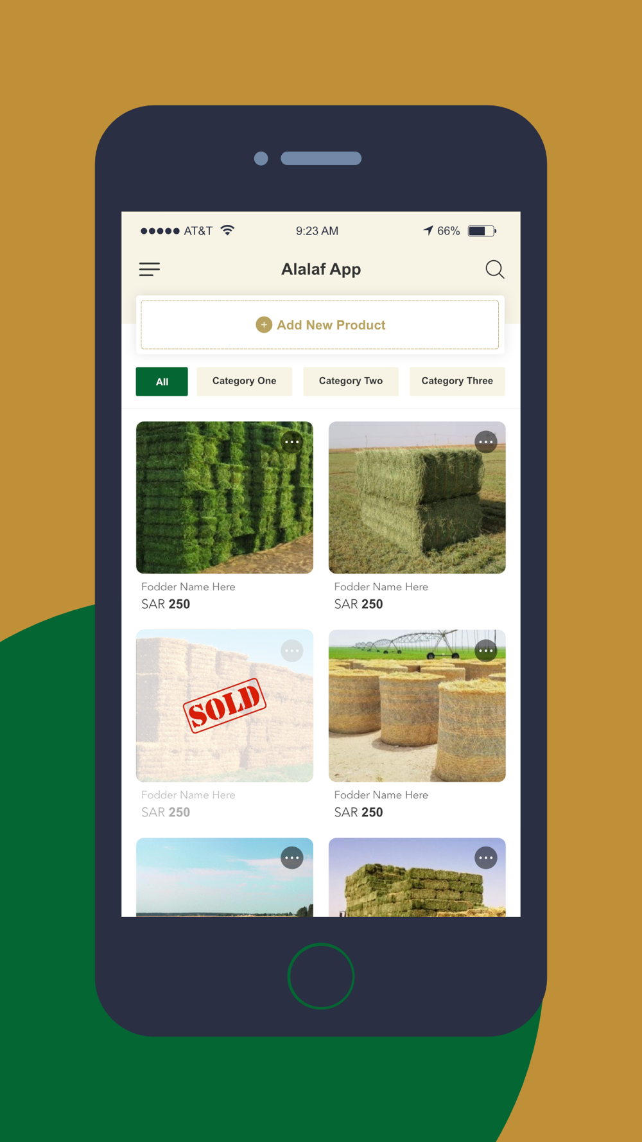642x1142 pixels.
Task: Open three-dot menu on round bales product
Action: tap(485, 651)
